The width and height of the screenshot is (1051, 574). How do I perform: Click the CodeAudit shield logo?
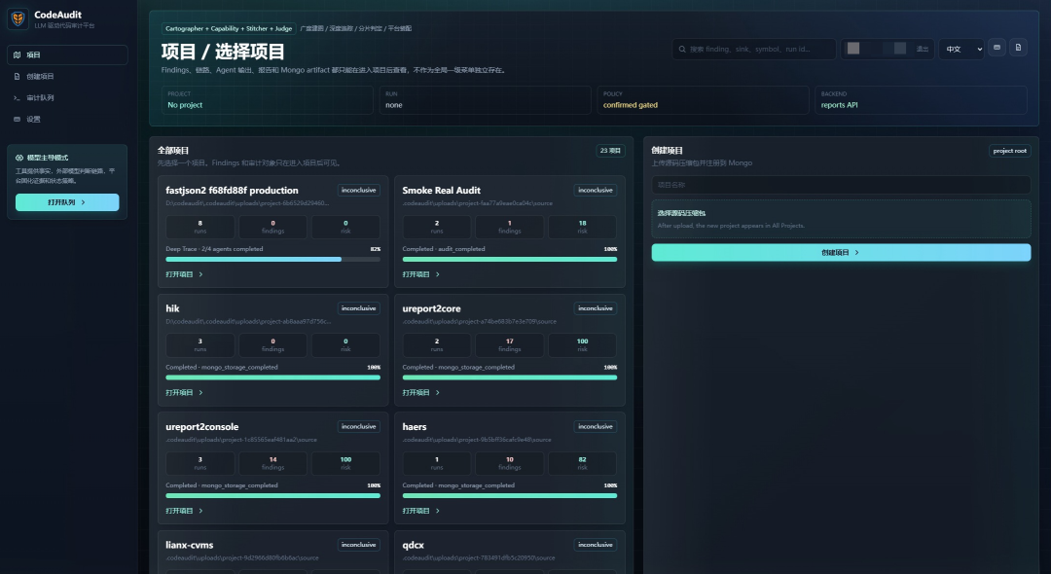(18, 18)
